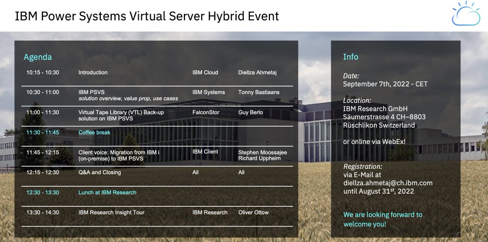Click 'IBM Research GmbH' location text
488x242 pixels.
coord(375,109)
